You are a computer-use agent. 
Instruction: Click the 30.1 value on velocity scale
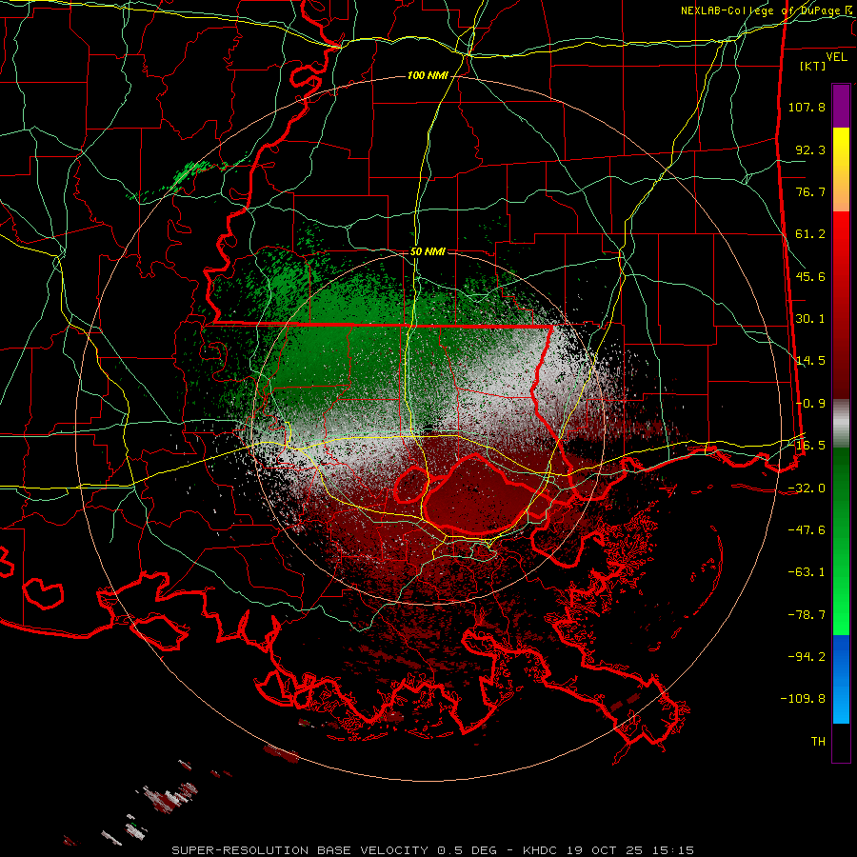[810, 319]
